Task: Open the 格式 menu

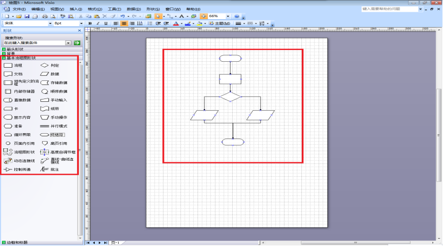Action: [95, 9]
